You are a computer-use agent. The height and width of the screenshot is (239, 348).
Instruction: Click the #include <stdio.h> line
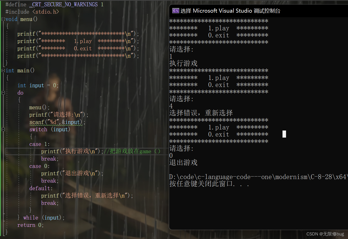pos(32,12)
